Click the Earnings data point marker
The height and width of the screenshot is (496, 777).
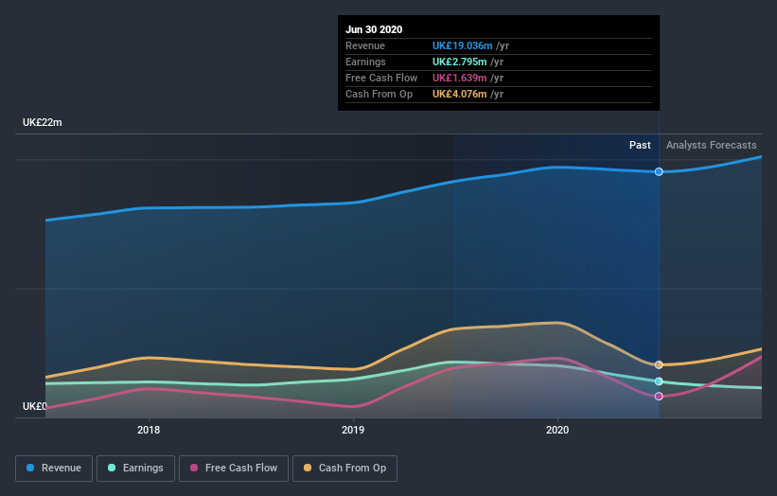659,381
